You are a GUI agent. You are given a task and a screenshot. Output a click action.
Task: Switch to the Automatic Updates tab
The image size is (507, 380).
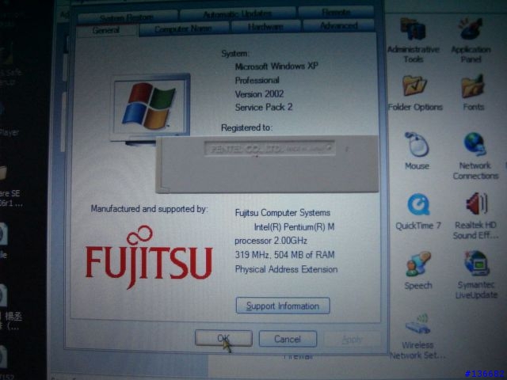coord(238,14)
